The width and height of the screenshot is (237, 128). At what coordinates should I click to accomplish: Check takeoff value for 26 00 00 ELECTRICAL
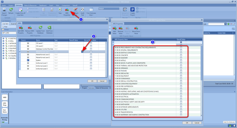pyautogui.click(x=181, y=97)
